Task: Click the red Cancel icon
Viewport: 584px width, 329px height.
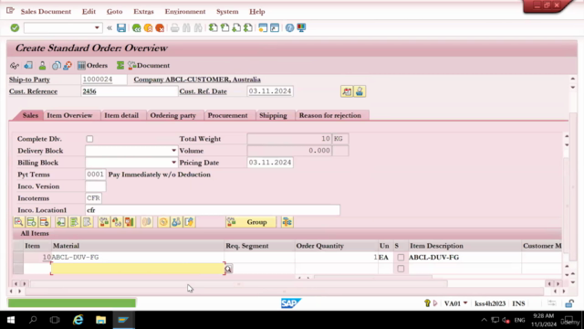Action: tap(160, 28)
